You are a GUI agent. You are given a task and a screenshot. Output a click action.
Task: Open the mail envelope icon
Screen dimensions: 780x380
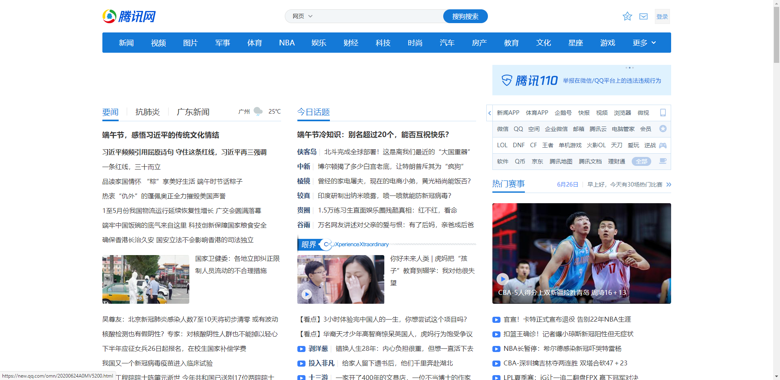point(643,16)
